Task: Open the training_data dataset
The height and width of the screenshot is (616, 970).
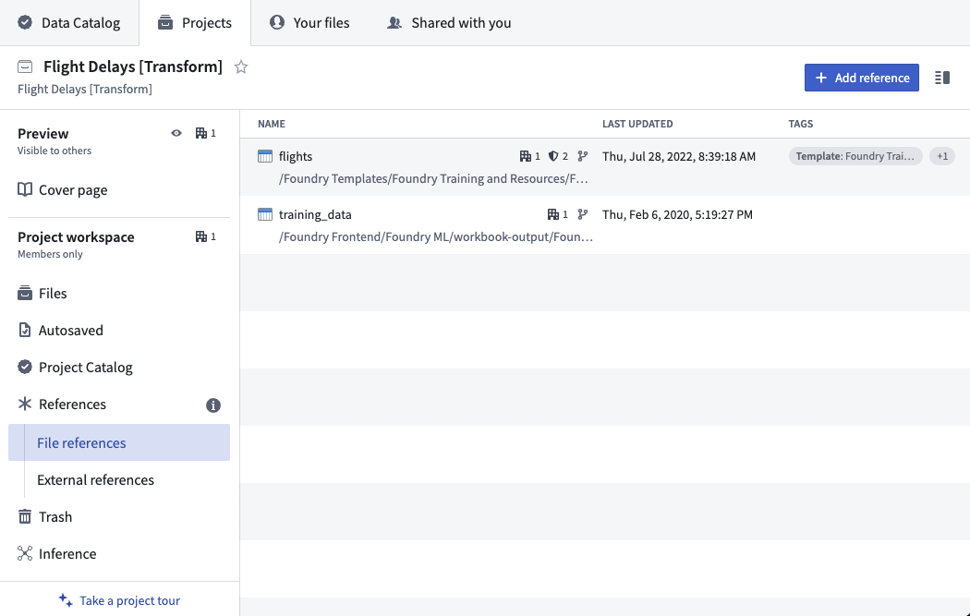Action: click(x=315, y=214)
